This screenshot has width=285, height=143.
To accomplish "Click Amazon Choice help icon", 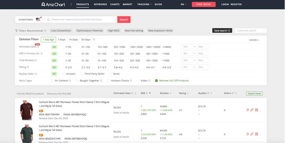I will (131, 81).
